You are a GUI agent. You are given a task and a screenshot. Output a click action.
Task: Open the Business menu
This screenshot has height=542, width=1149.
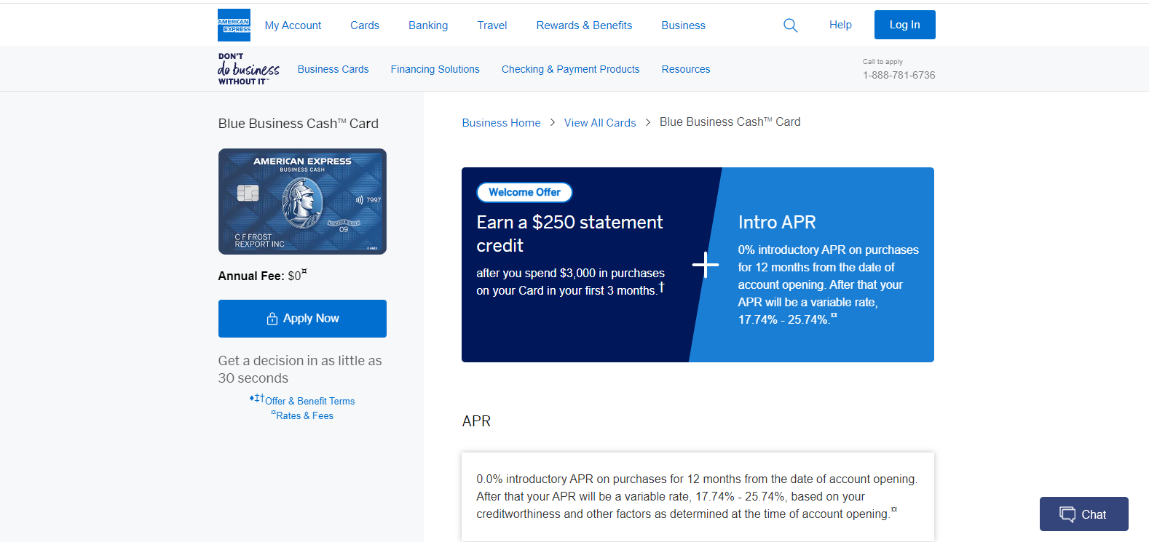point(683,25)
